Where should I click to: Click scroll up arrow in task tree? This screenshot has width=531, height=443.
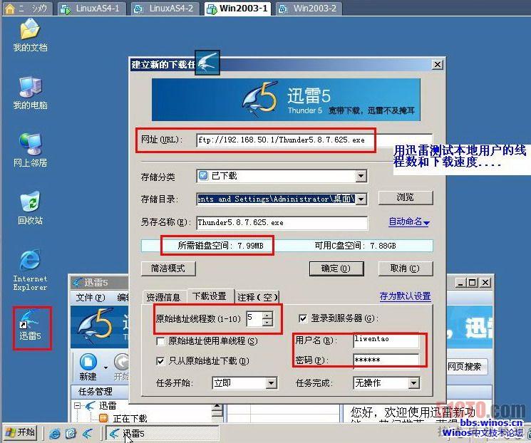217,406
